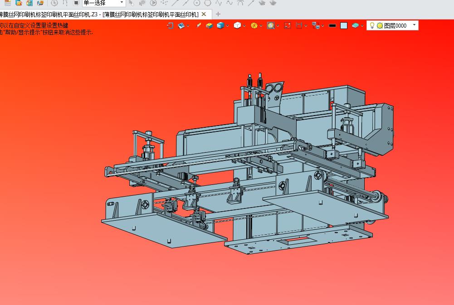
Task: Click the black line color swatch
Action: pyautogui.click(x=332, y=26)
